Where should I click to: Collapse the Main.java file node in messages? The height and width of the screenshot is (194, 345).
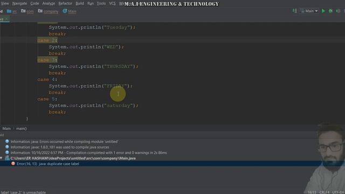coord(1,158)
